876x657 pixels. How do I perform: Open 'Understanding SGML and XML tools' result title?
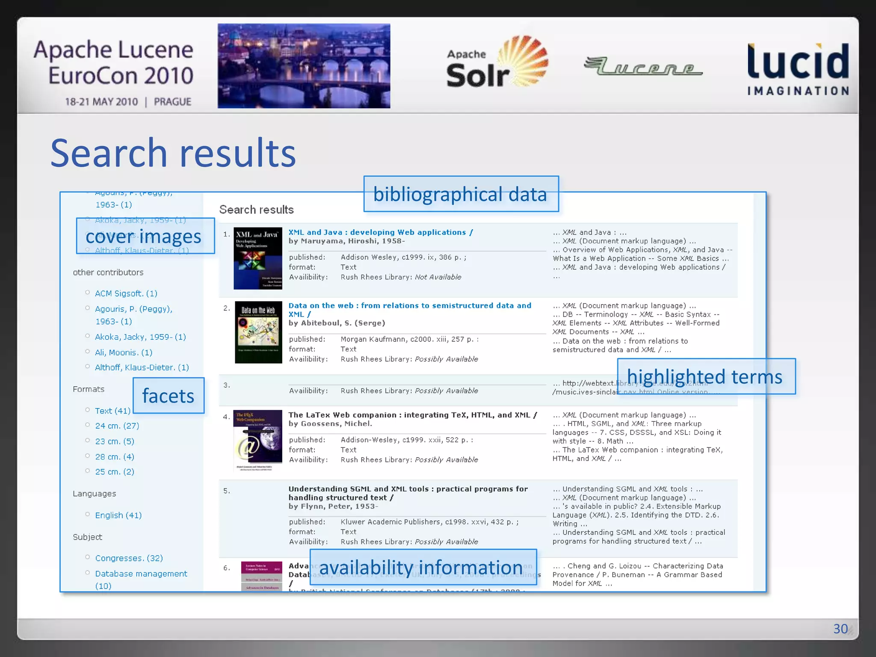tap(408, 493)
